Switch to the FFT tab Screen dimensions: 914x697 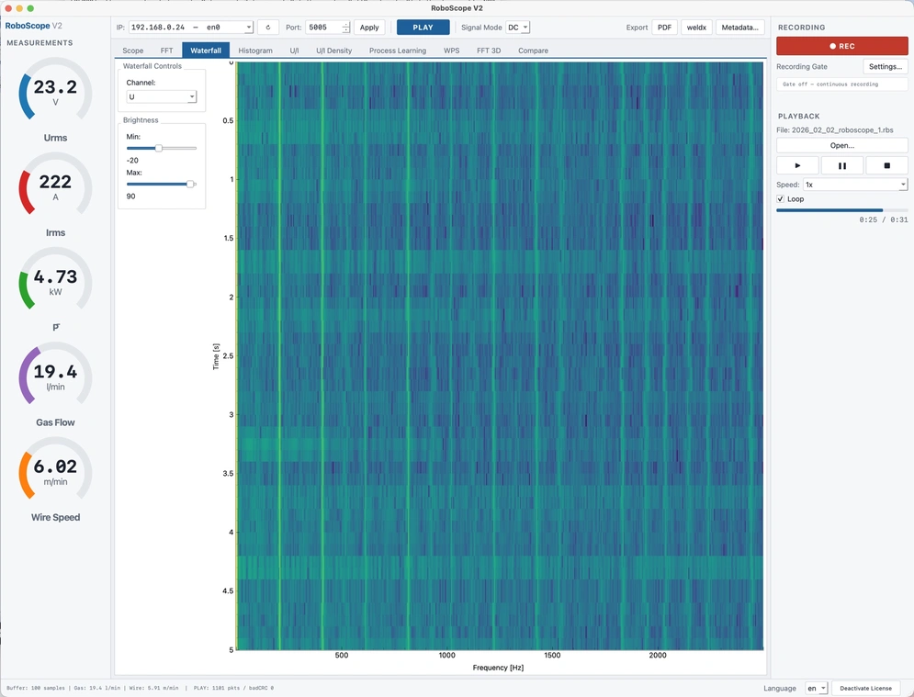point(166,51)
